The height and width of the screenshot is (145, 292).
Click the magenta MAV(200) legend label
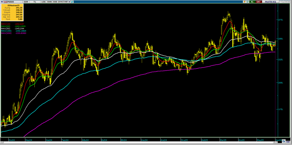coord(6,33)
